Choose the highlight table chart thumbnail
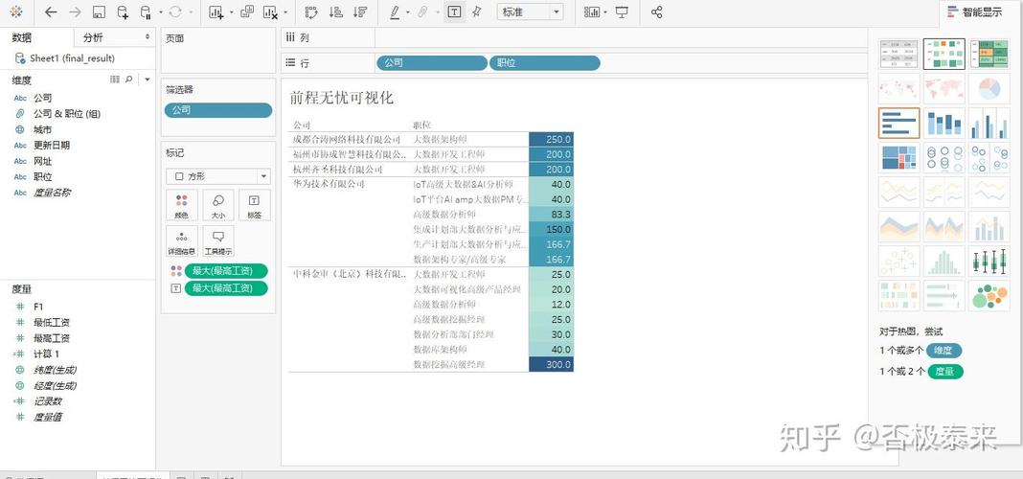This screenshot has width=1023, height=479. click(x=989, y=54)
